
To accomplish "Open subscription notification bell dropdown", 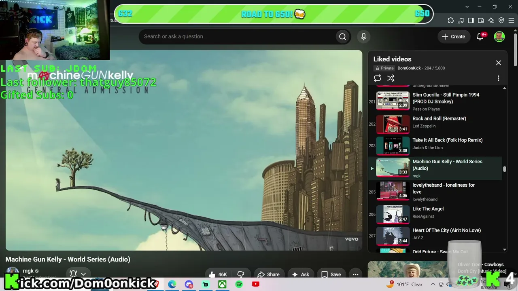I will tap(78, 274).
